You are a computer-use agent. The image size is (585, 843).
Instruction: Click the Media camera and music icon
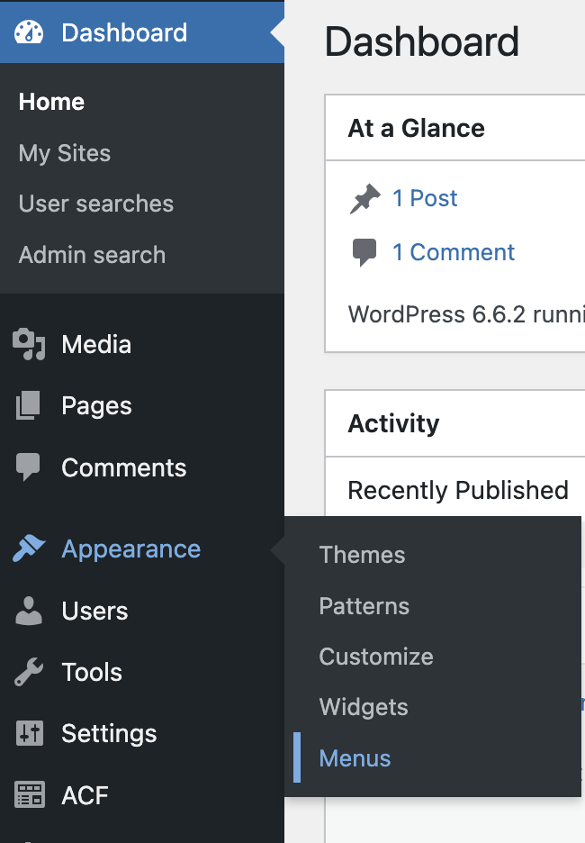pyautogui.click(x=29, y=345)
